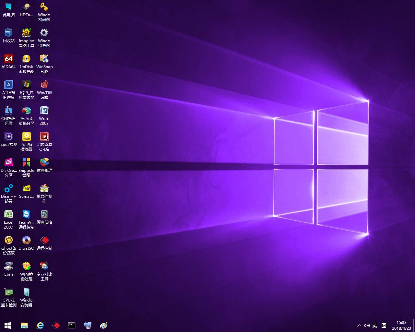Open Command Prompt from taskbar
This screenshot has height=332, width=415.
pos(72,325)
